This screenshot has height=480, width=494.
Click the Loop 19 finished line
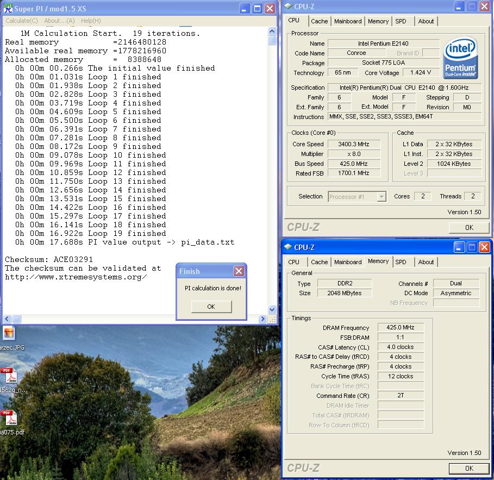[90, 234]
